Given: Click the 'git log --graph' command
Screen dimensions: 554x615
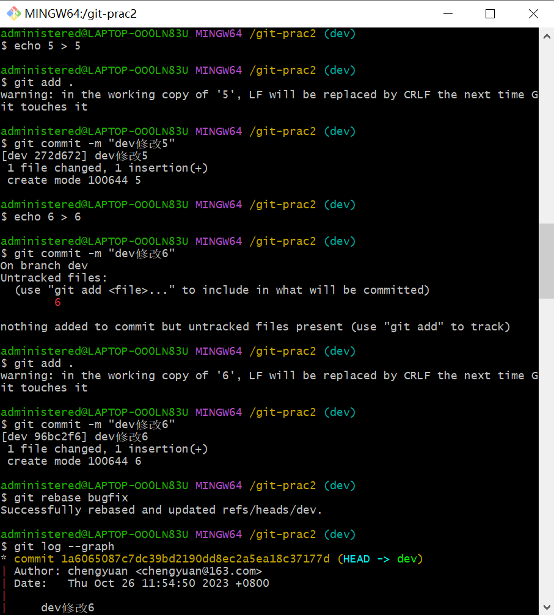Looking at the screenshot, I should tap(64, 547).
